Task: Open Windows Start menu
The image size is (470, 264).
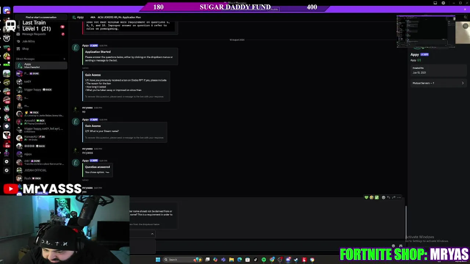Action: pos(158,260)
